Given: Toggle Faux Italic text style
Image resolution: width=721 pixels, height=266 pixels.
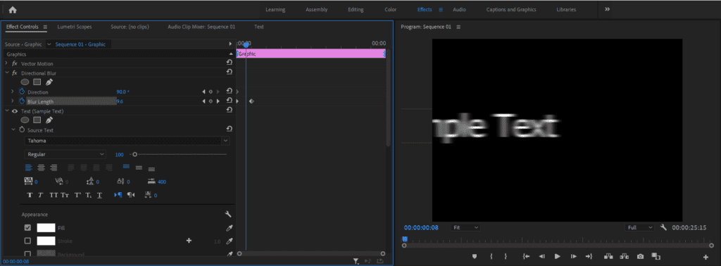Looking at the screenshot, I should [40, 195].
